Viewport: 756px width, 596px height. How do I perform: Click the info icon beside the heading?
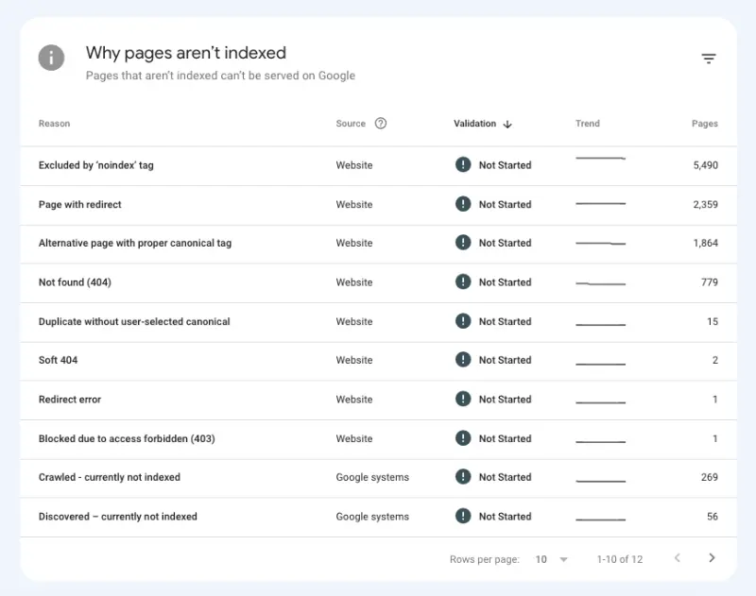click(x=52, y=58)
